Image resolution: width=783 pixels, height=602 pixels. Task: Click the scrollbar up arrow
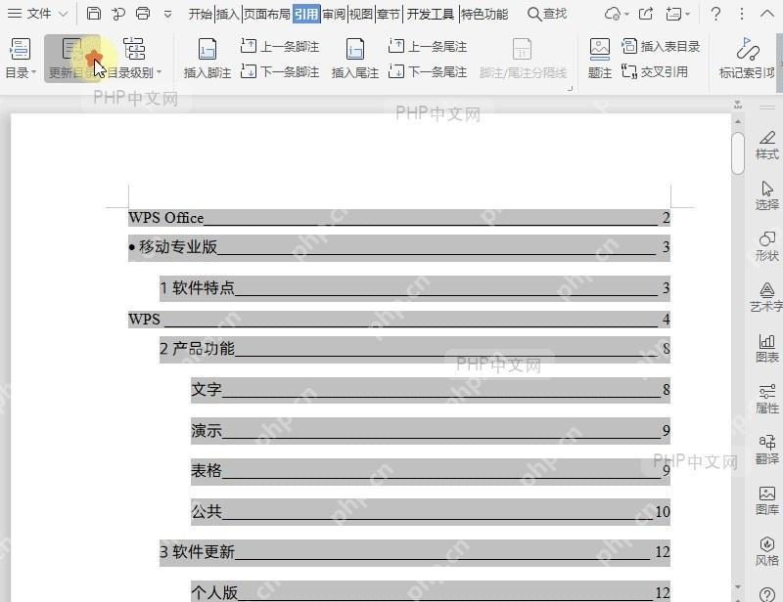coord(738,122)
